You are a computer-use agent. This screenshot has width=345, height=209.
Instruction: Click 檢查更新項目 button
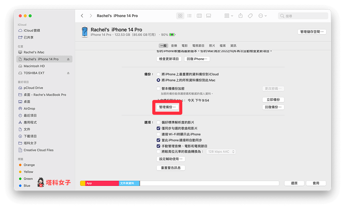tap(169, 59)
